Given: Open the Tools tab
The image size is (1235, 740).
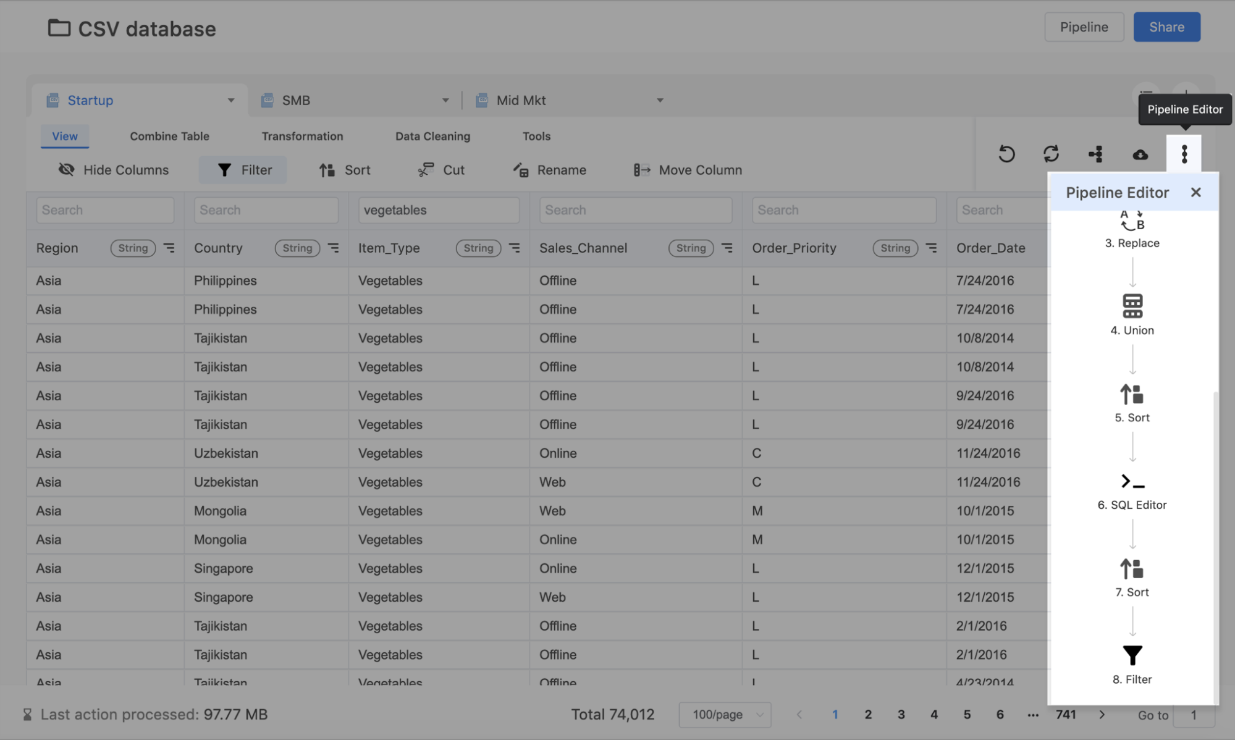Looking at the screenshot, I should click(x=536, y=136).
